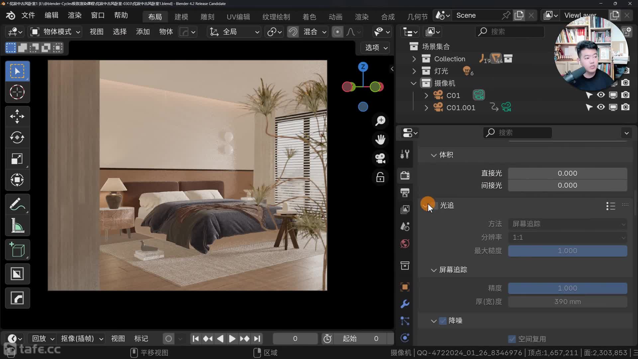Click the 选项 button in the viewport
The width and height of the screenshot is (638, 359).
[x=374, y=48]
